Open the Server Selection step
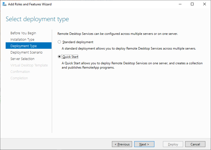The image size is (211, 150). pos(22,59)
